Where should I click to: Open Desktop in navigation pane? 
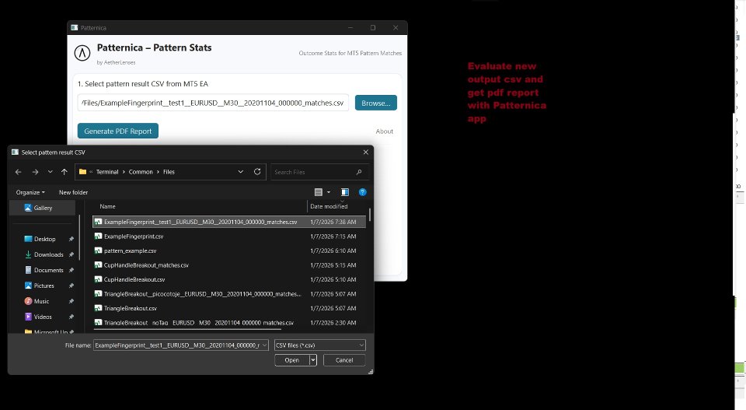pos(45,239)
